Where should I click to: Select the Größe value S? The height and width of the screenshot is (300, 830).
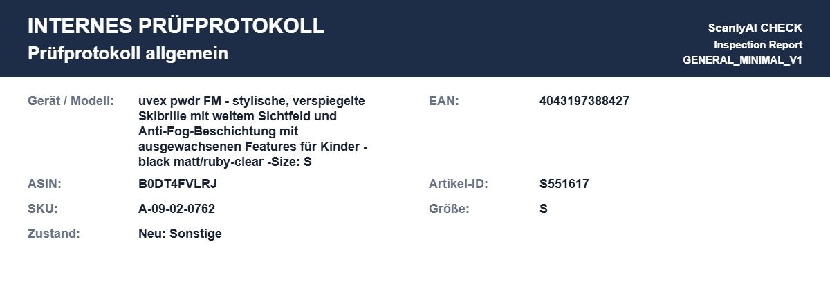click(544, 209)
